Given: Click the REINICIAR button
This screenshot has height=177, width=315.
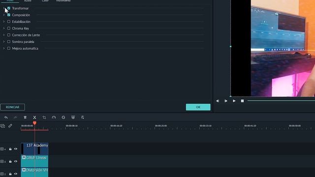Looking at the screenshot, I should pyautogui.click(x=12, y=107).
